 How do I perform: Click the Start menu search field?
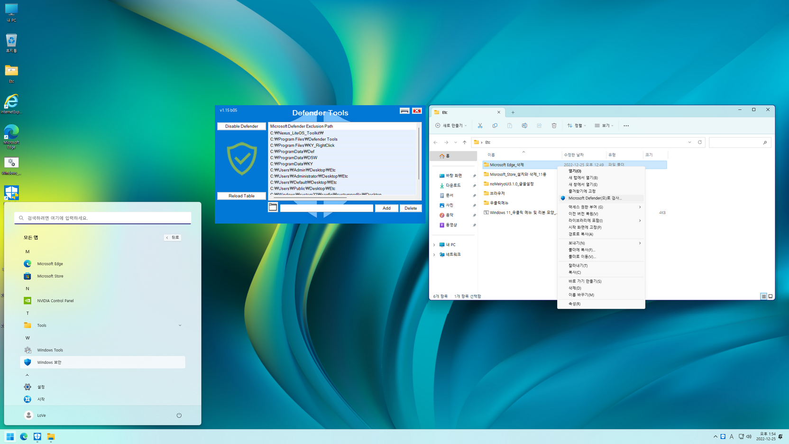(x=102, y=218)
